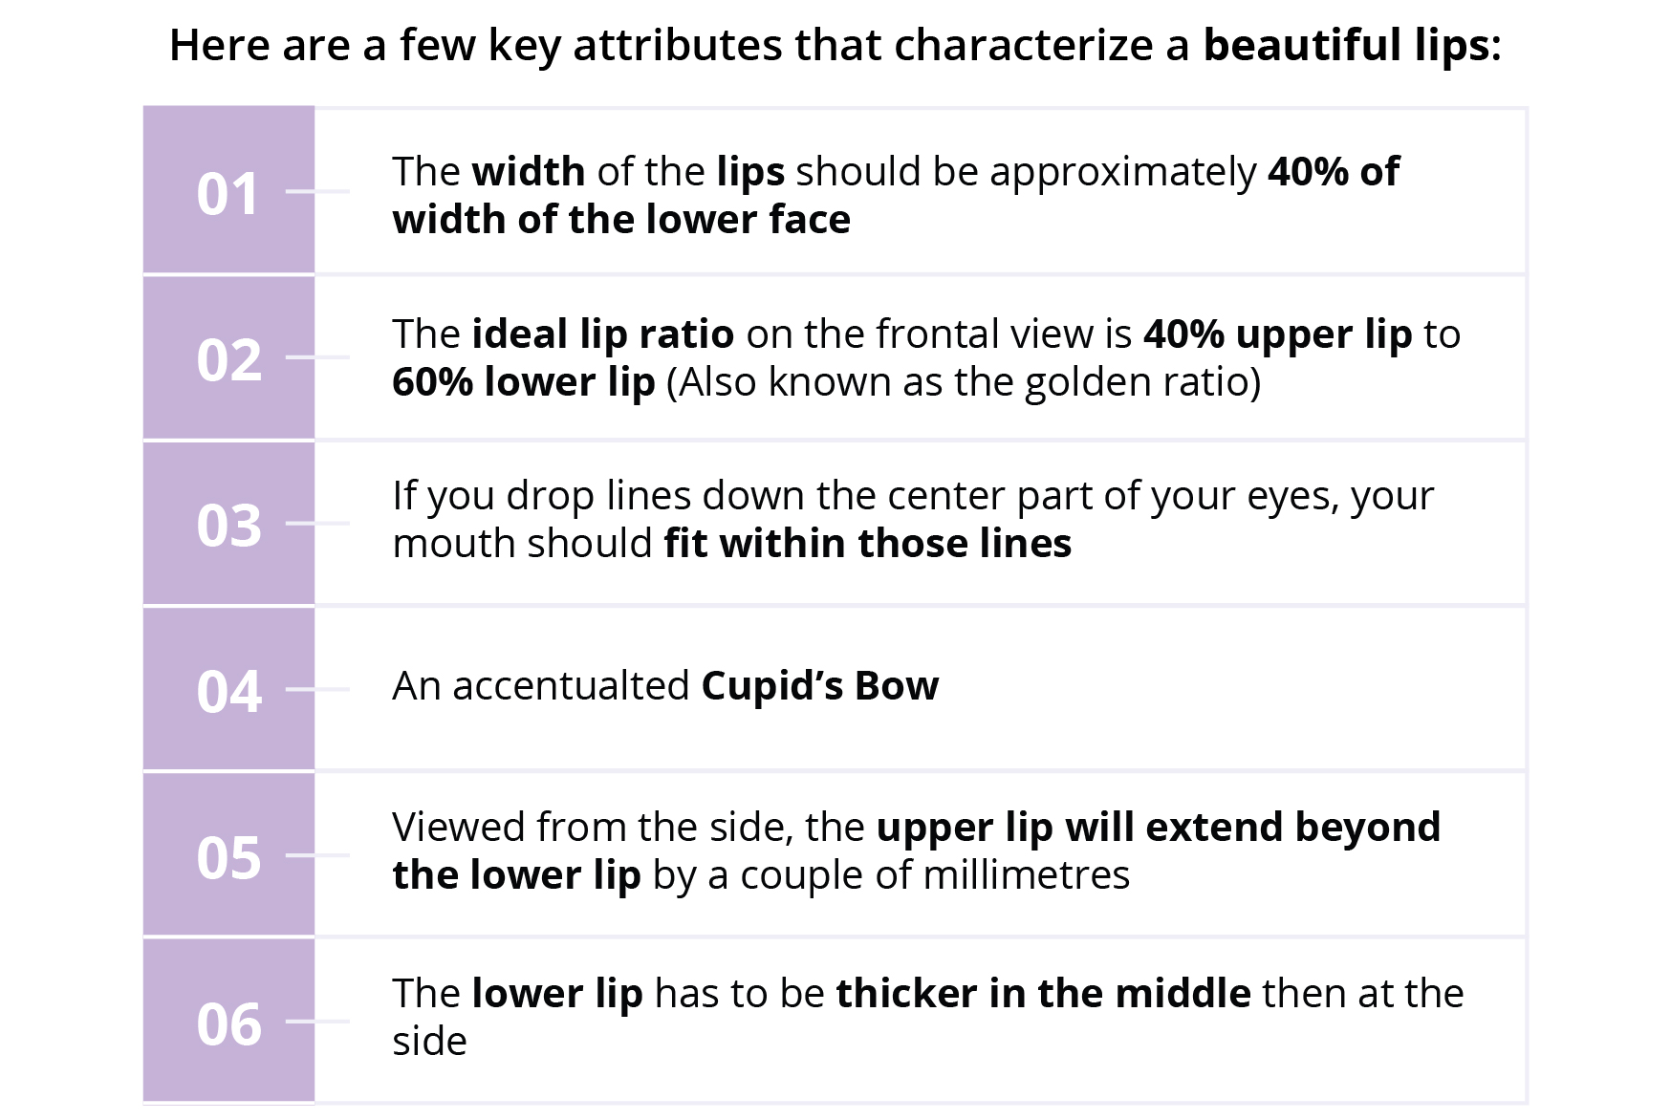Click the text 'by a couple of millimetres'
Viewport: 1671px width, 1120px height.
pos(891,876)
